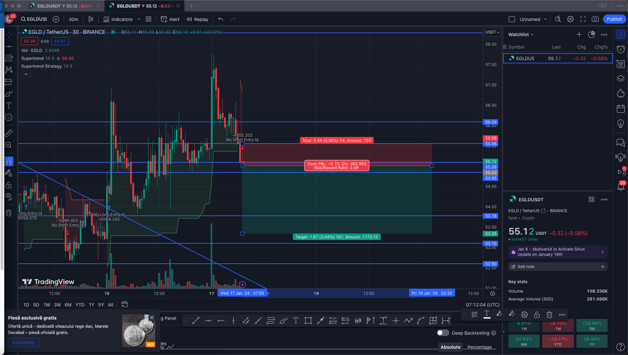Select the 1Y time range
628x355 pixels.
pyautogui.click(x=91, y=305)
